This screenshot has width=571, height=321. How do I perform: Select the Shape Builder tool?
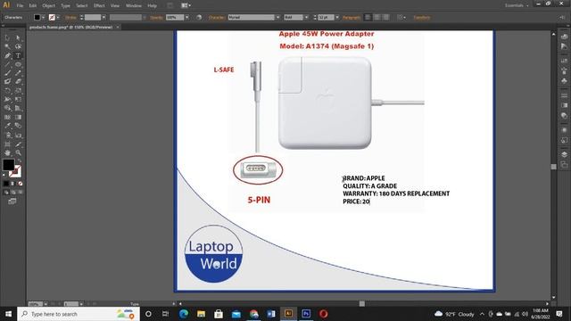7,108
